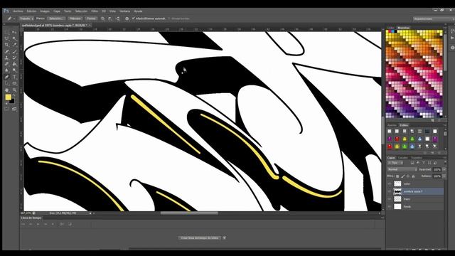455x256 pixels.
Task: Select the Clone Stamp tool
Action: click(7, 58)
